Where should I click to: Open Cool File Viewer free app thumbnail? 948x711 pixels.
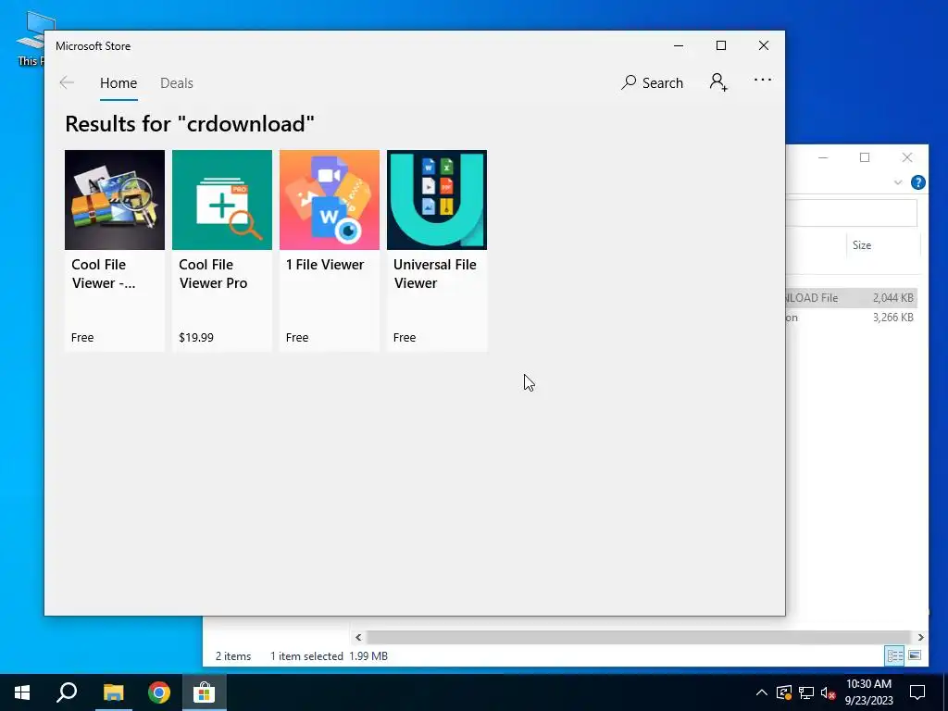pyautogui.click(x=115, y=200)
